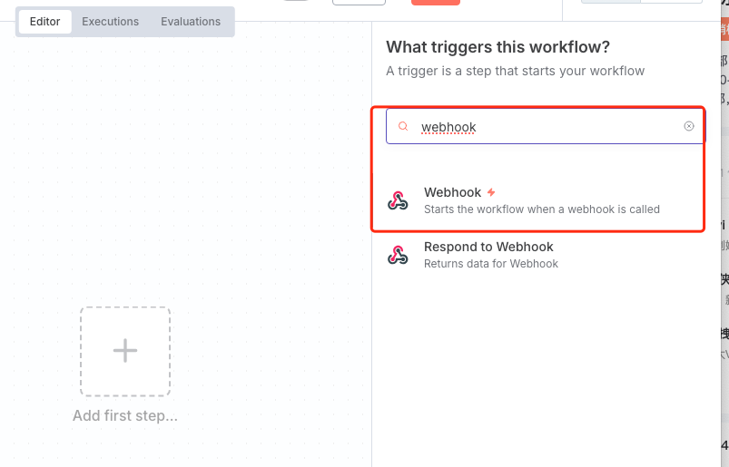Switch to the Editor tab

(x=44, y=22)
